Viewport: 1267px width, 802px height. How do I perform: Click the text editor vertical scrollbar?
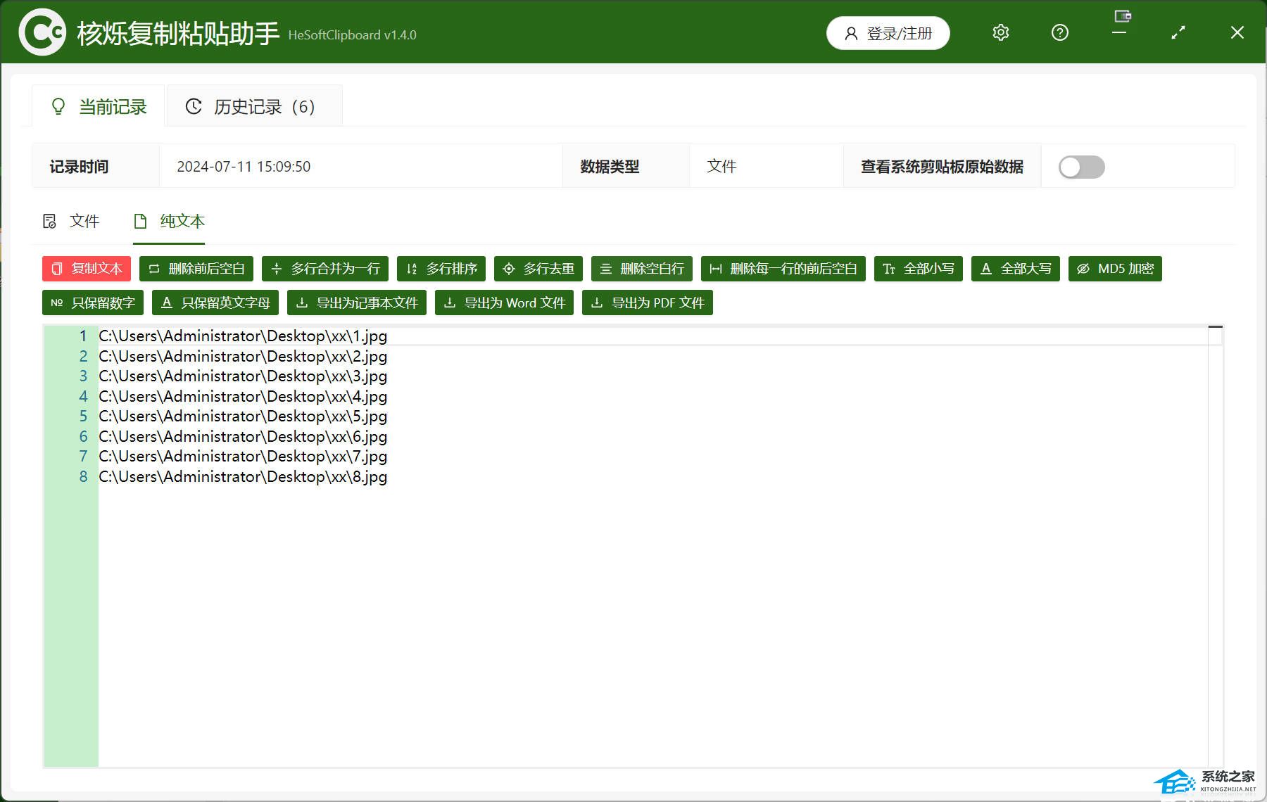(1216, 546)
